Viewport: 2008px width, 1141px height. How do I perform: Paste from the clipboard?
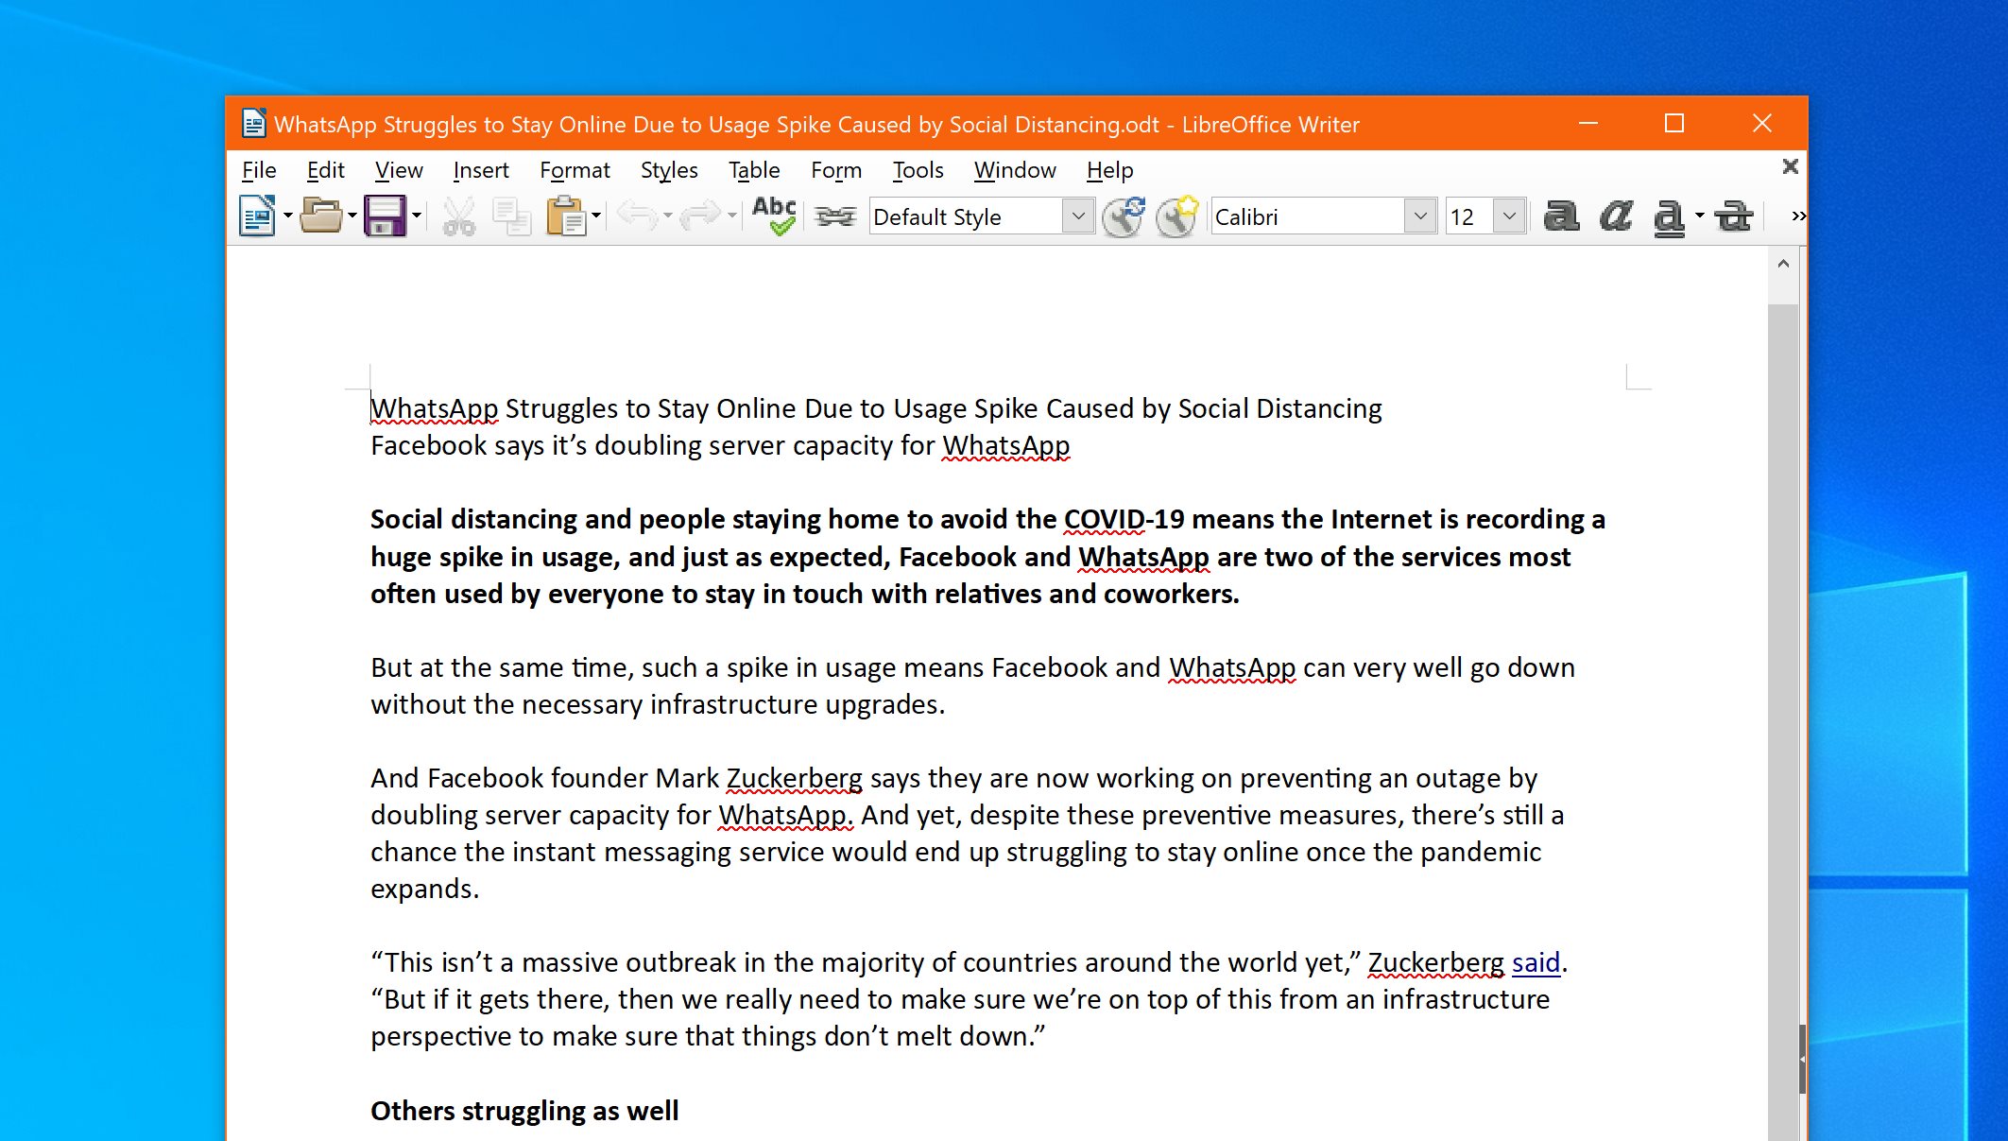(x=565, y=216)
